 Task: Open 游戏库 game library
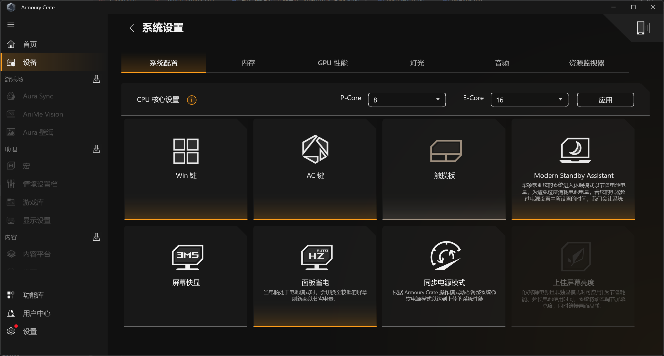pos(54,202)
